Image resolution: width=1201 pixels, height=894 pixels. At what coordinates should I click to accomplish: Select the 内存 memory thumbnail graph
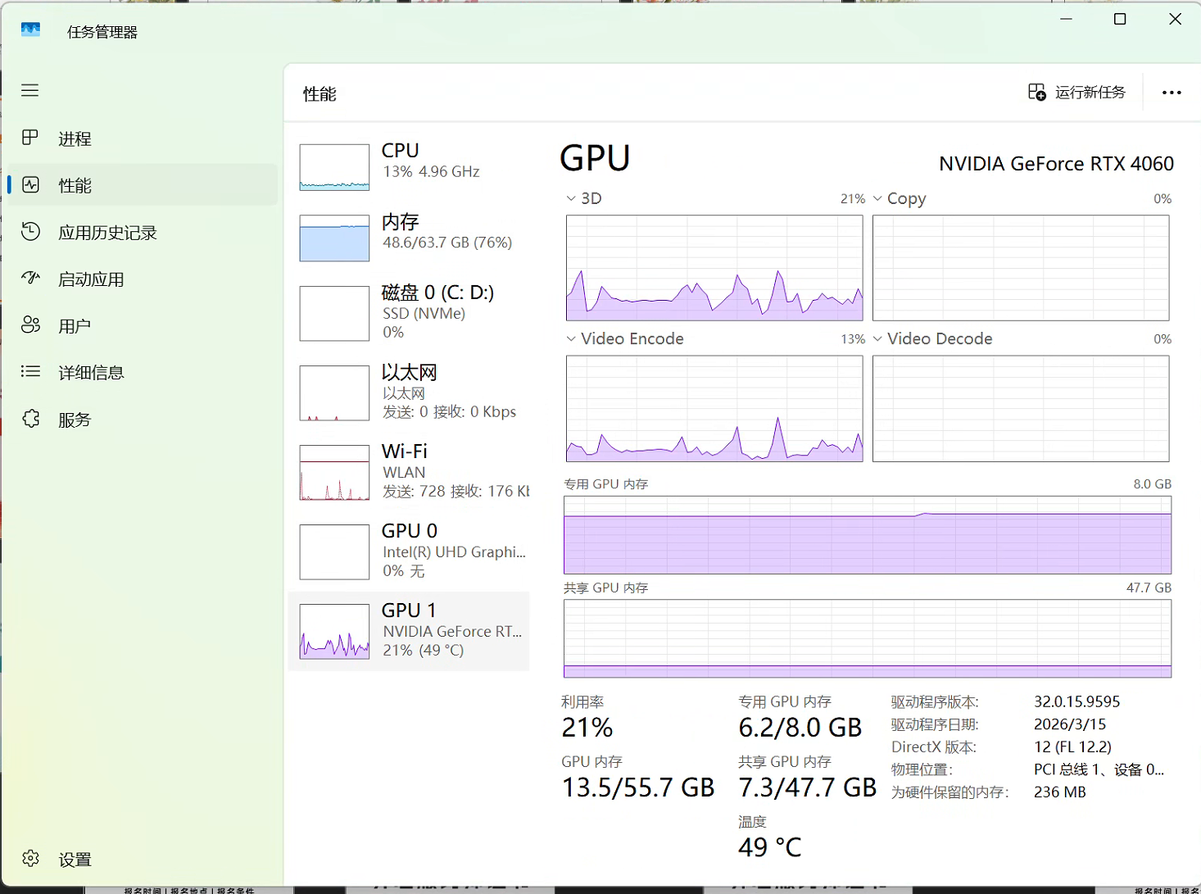pos(334,238)
